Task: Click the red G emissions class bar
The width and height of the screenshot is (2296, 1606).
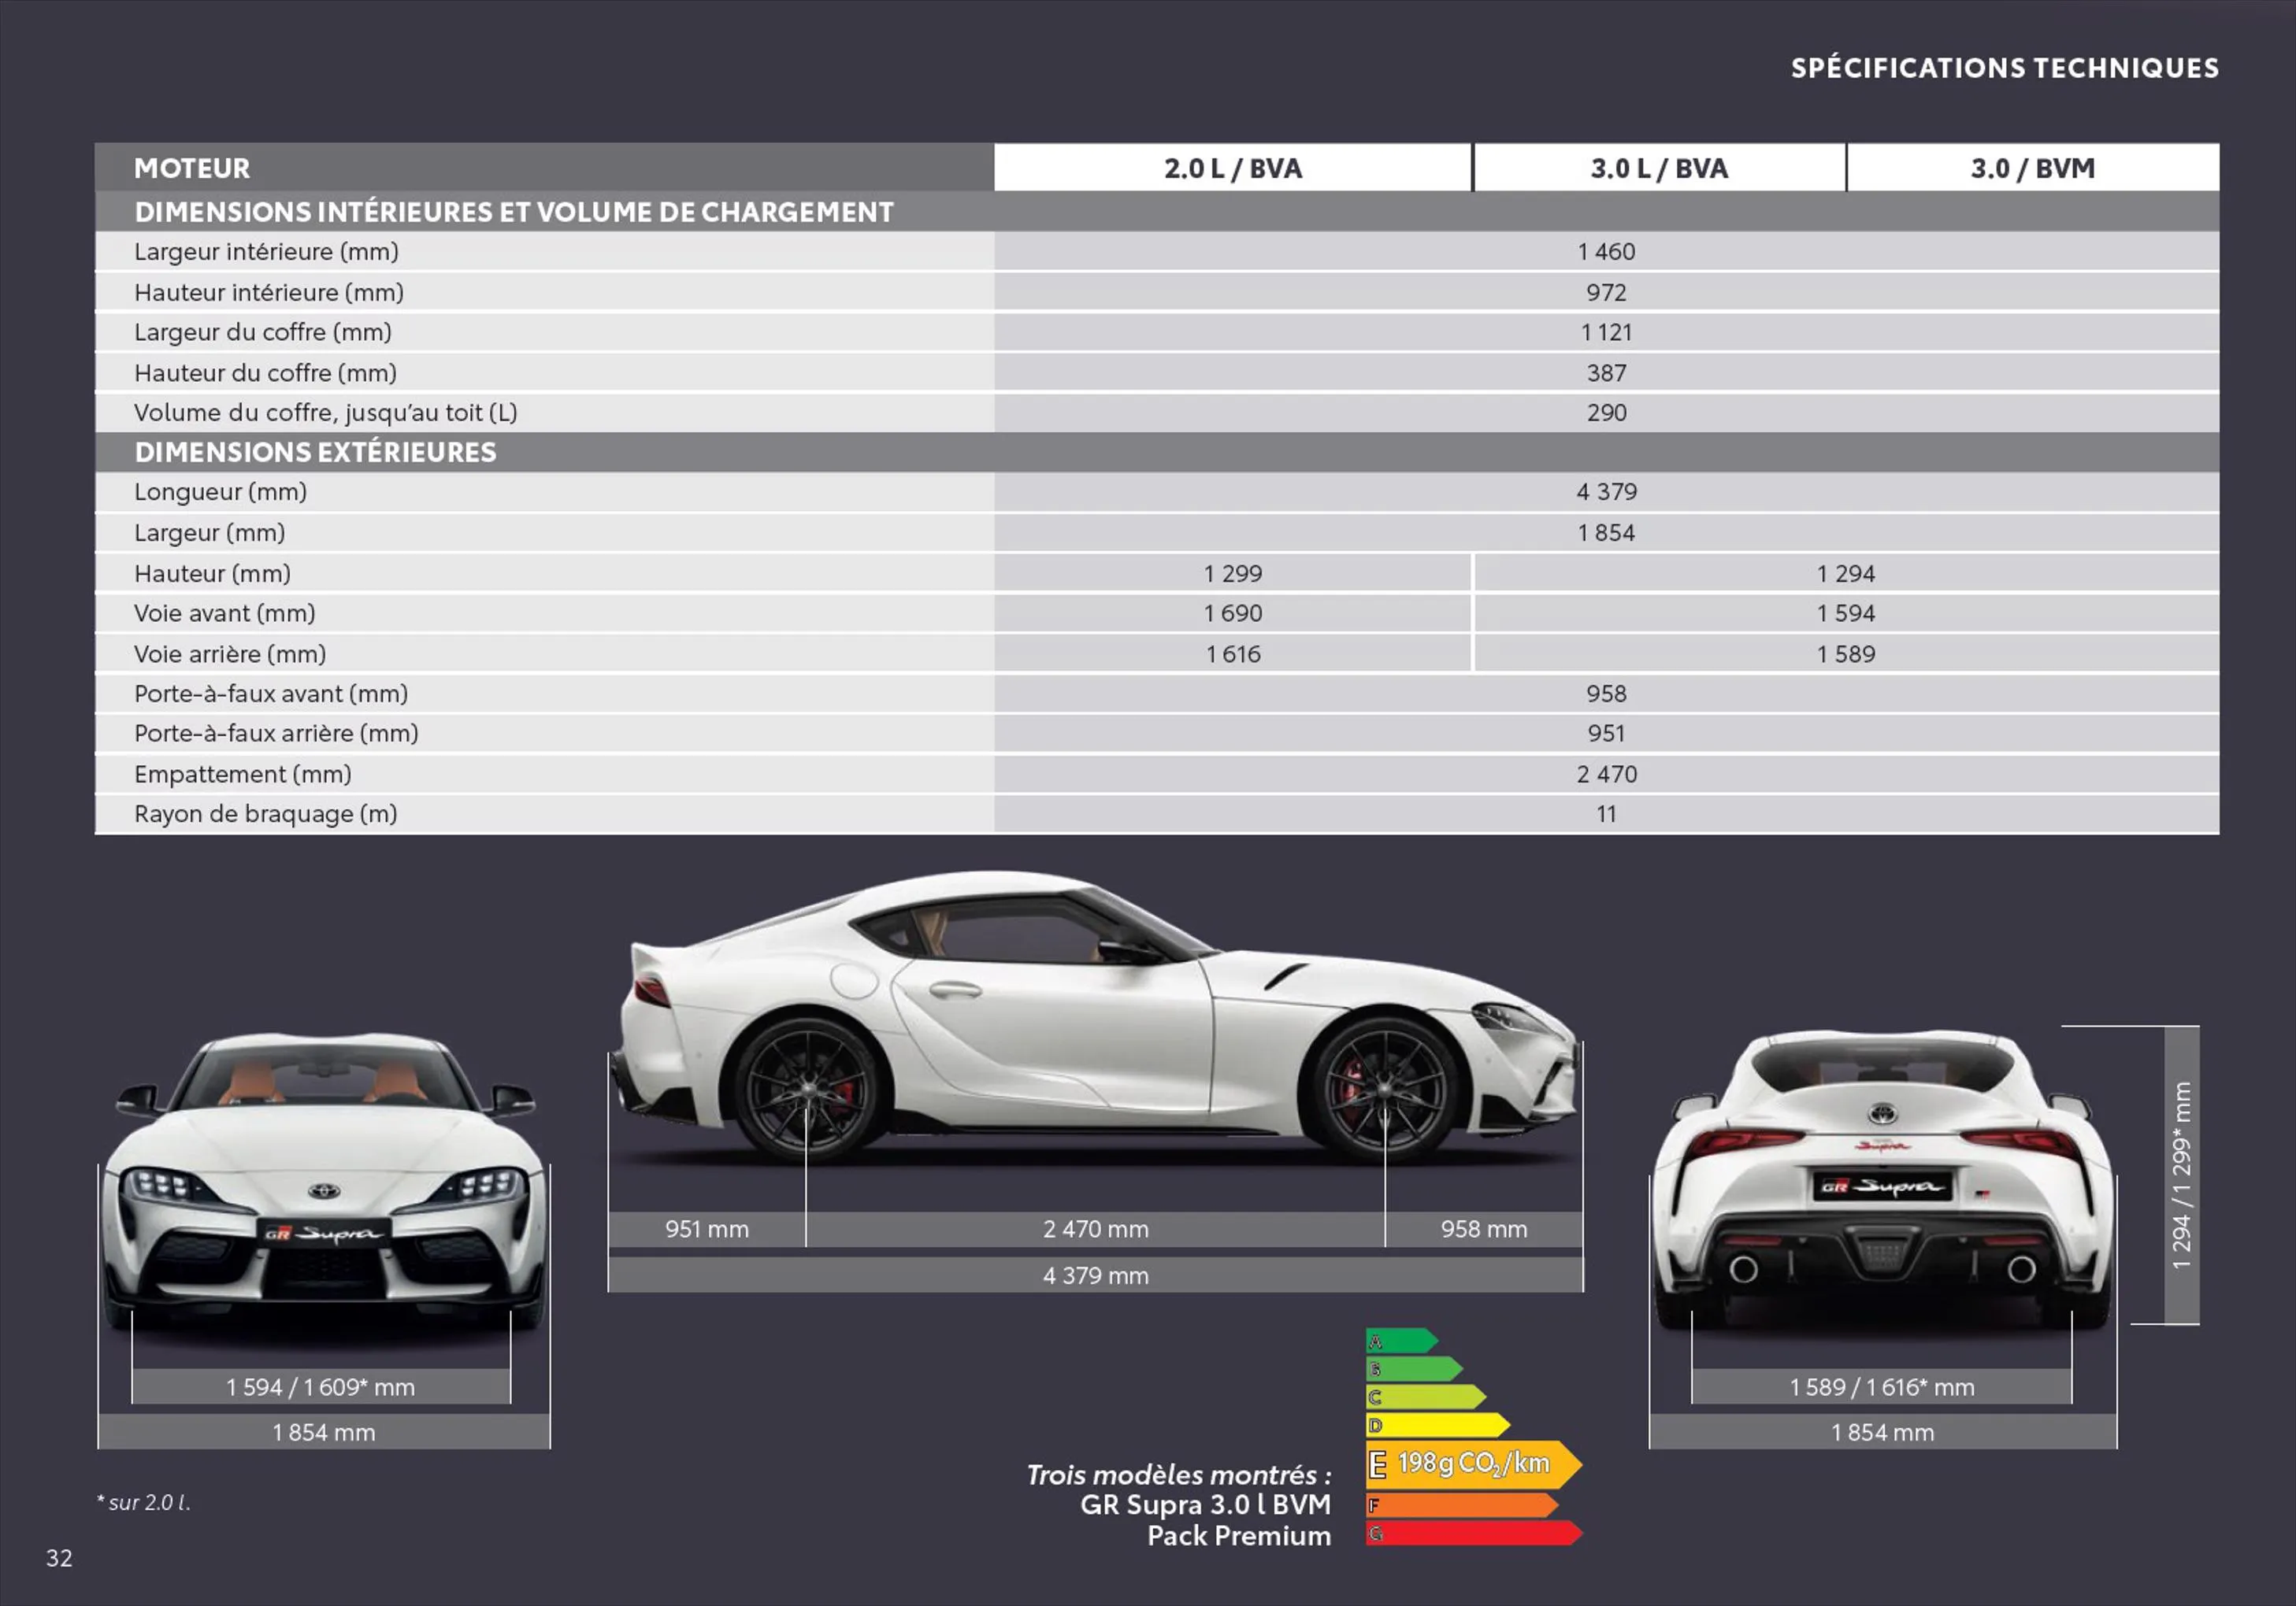Action: (x=1474, y=1533)
